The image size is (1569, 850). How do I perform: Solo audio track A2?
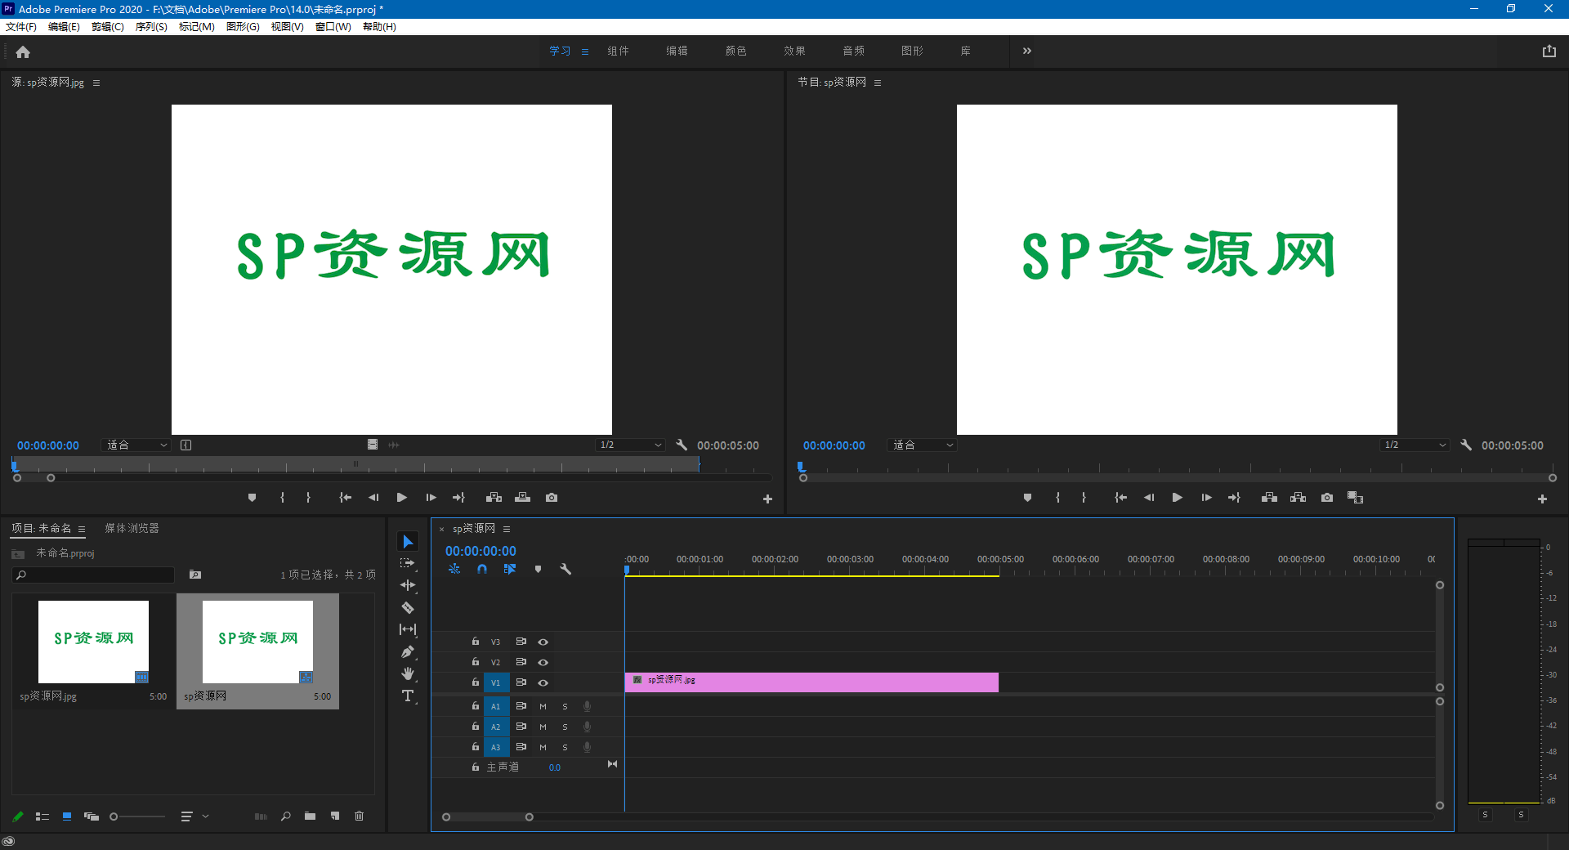click(565, 727)
